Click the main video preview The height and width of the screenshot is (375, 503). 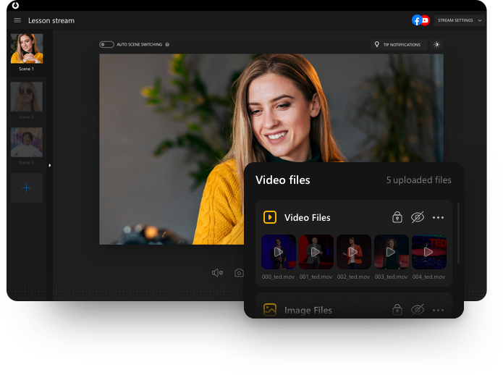(271, 149)
